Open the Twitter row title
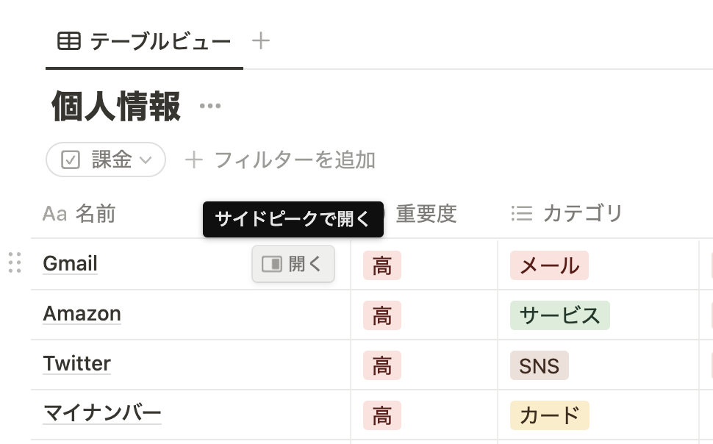The width and height of the screenshot is (713, 444). click(x=77, y=363)
